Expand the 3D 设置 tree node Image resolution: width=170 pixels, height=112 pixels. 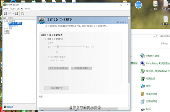5,29
